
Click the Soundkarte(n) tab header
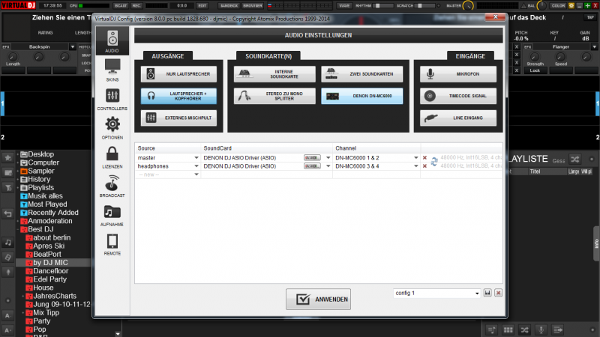(x=268, y=56)
